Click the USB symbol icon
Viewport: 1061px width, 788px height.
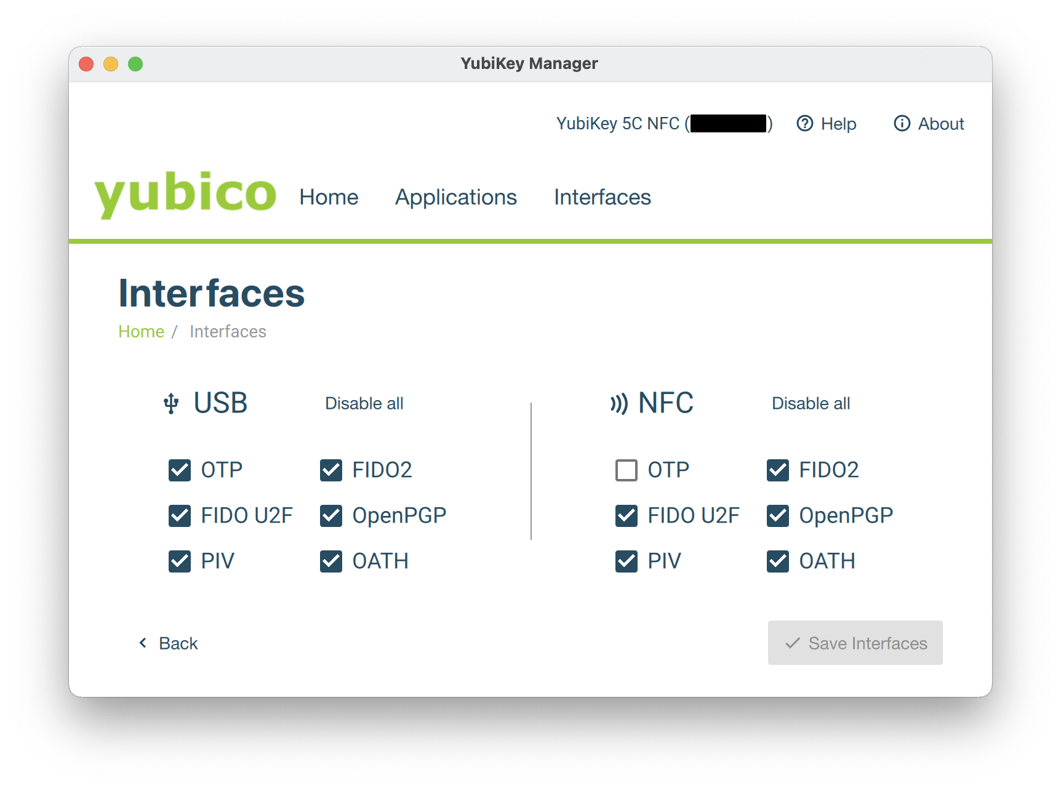[171, 404]
